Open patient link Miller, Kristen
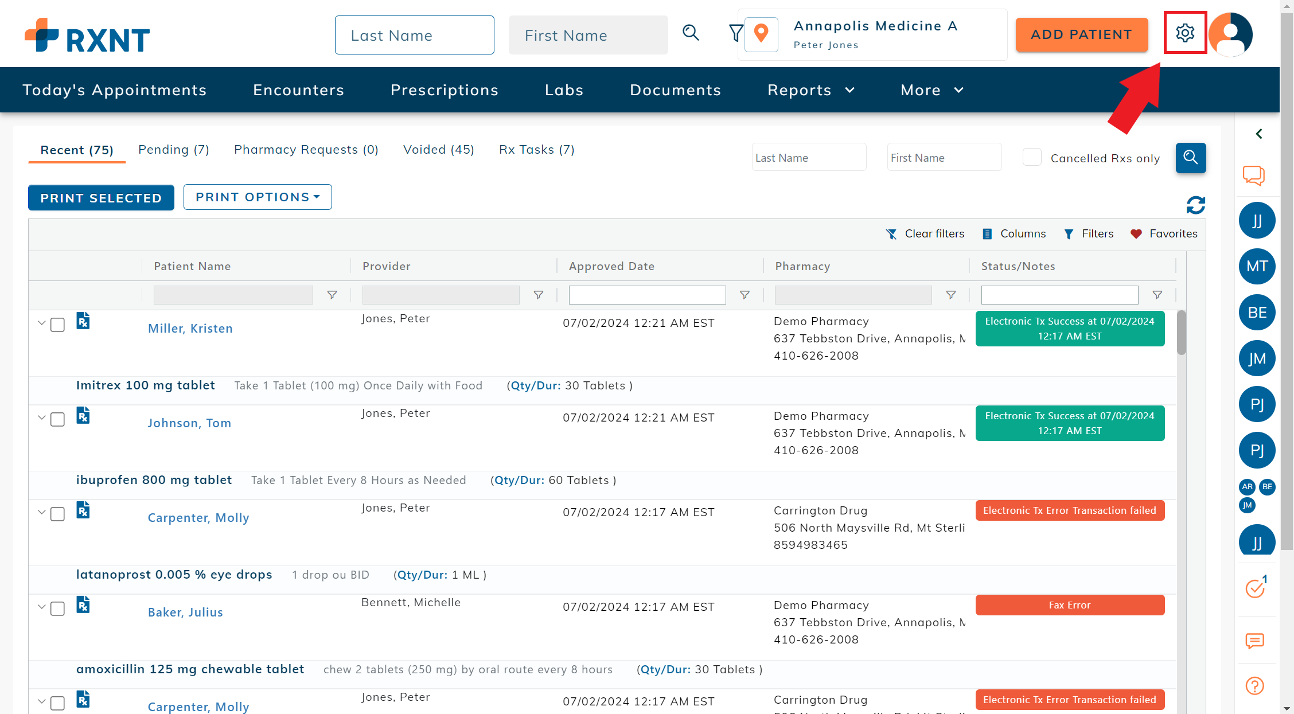The width and height of the screenshot is (1294, 714). pyautogui.click(x=190, y=329)
